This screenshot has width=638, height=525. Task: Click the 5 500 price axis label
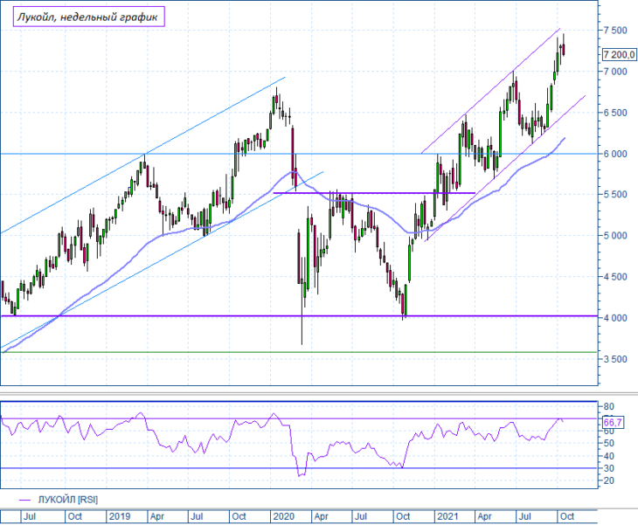[x=615, y=195]
